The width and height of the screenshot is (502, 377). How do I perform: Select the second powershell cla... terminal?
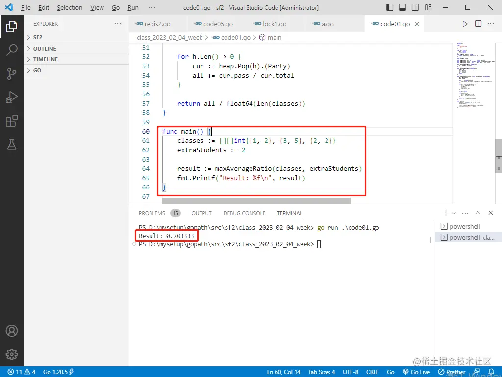pyautogui.click(x=468, y=238)
